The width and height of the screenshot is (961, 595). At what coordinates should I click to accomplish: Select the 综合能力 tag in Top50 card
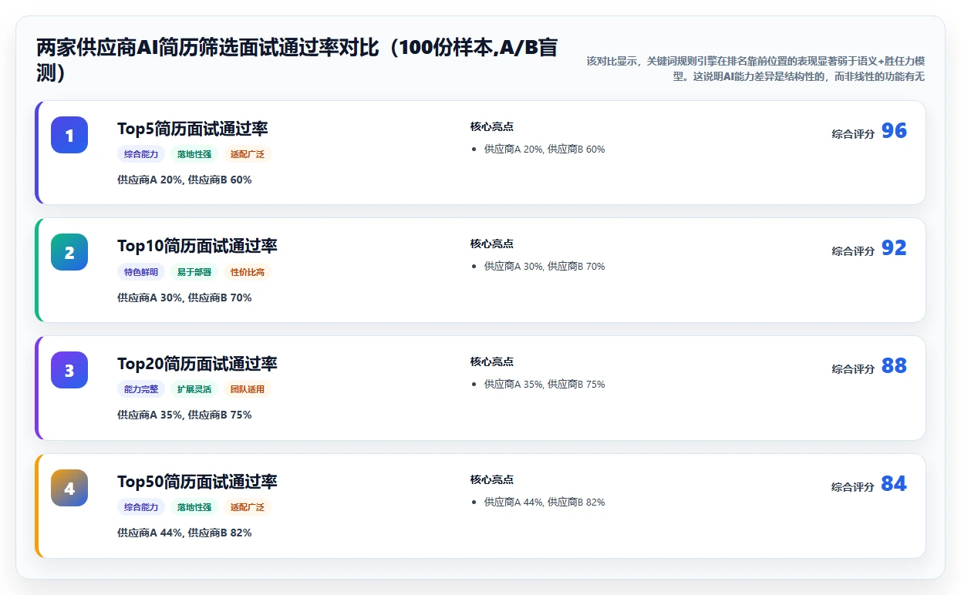click(141, 507)
